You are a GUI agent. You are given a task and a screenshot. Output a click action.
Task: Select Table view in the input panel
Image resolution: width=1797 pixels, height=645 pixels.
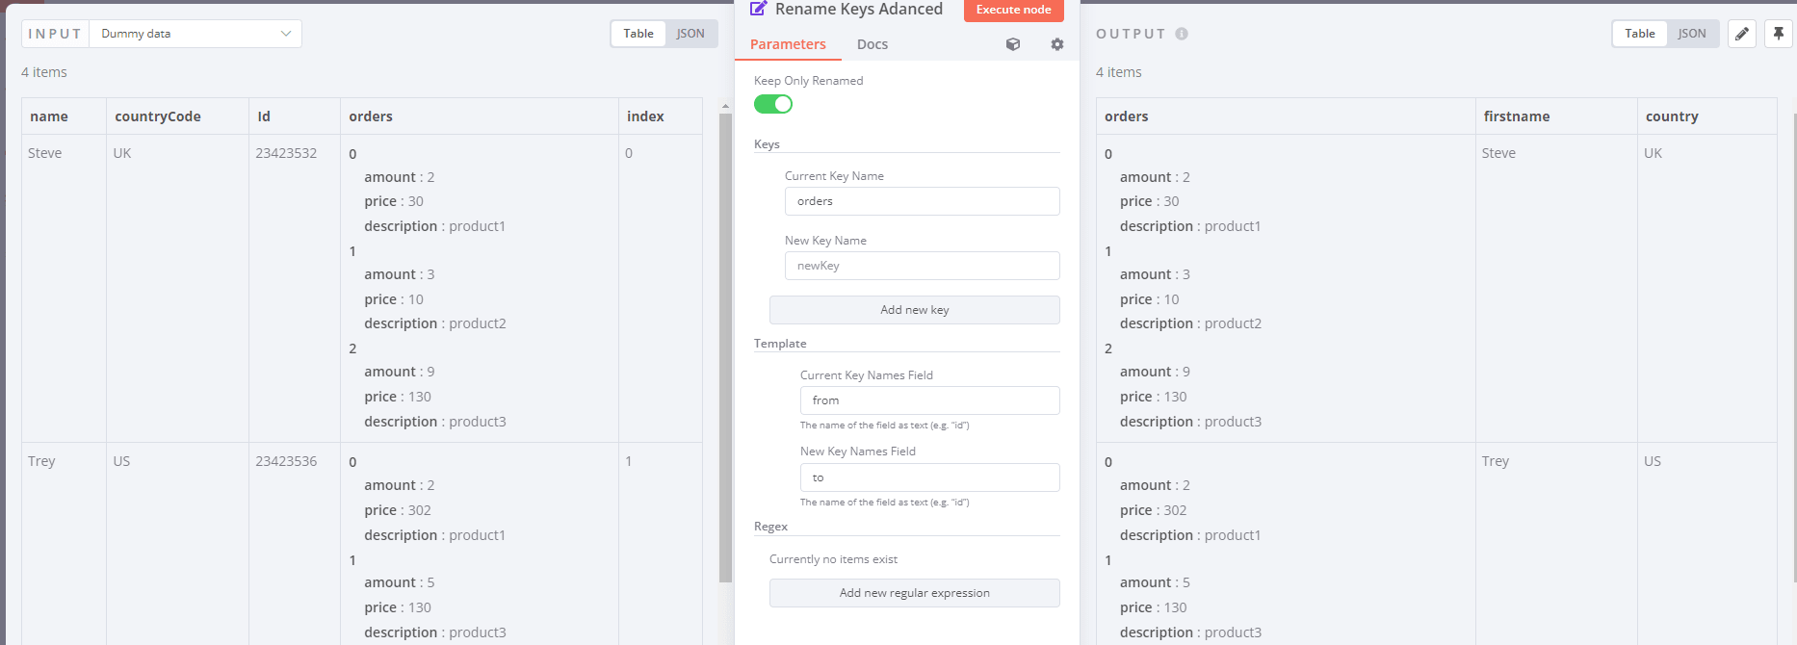click(638, 34)
